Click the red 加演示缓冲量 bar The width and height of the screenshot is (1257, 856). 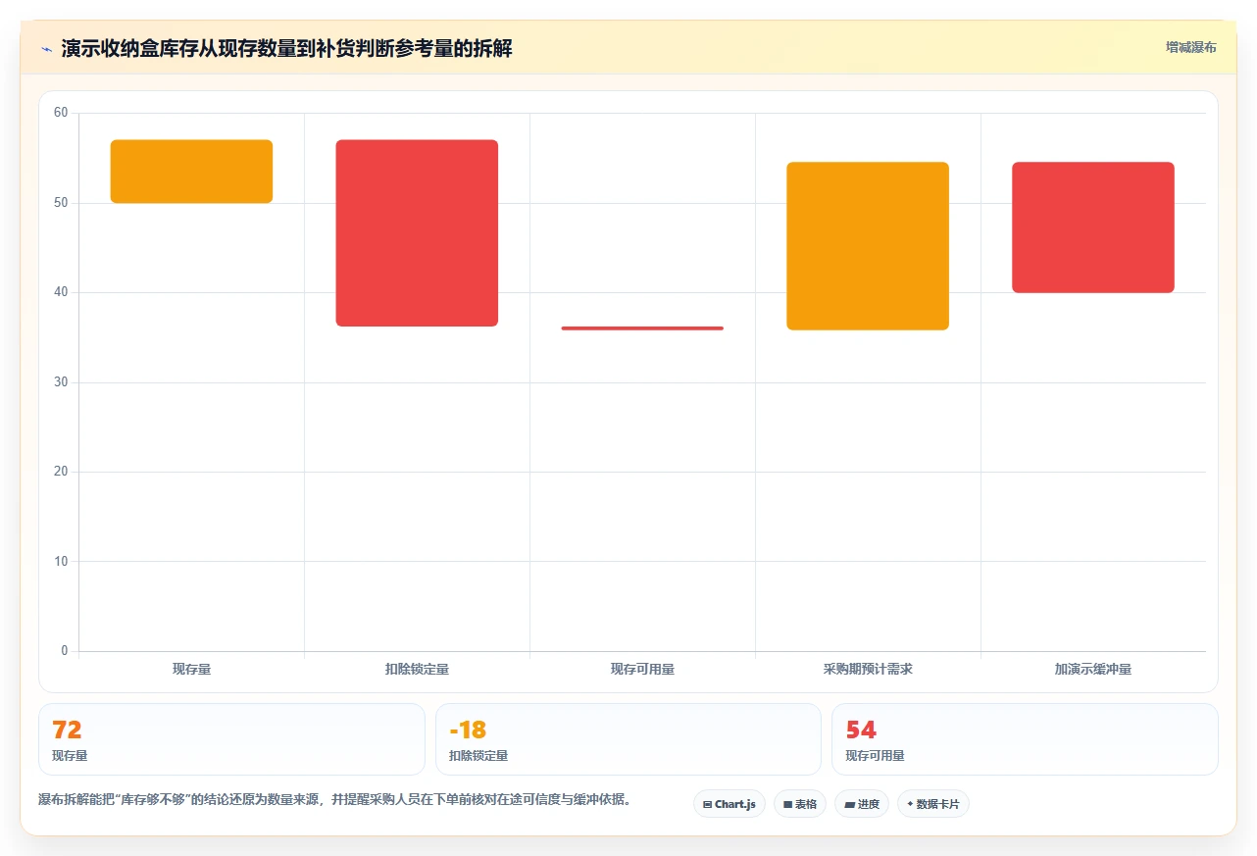1093,227
